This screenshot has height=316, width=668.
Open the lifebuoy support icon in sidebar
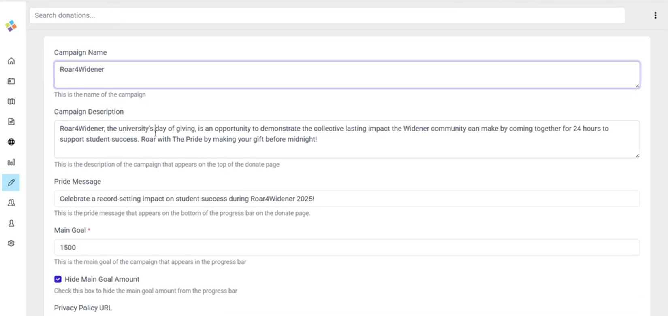tap(11, 142)
